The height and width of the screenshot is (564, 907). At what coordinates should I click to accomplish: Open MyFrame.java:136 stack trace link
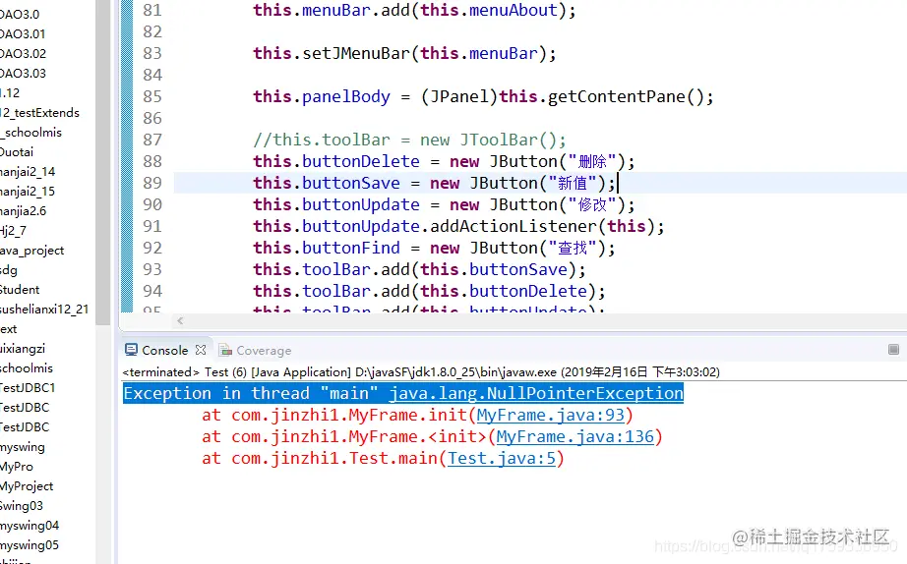[574, 436]
